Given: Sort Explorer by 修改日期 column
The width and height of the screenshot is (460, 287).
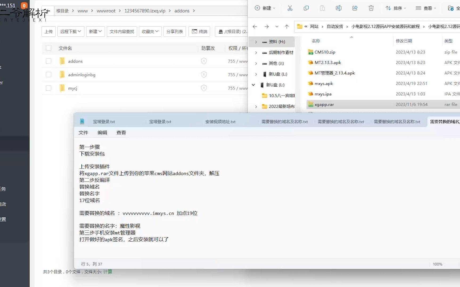Looking at the screenshot, I should 404,41.
